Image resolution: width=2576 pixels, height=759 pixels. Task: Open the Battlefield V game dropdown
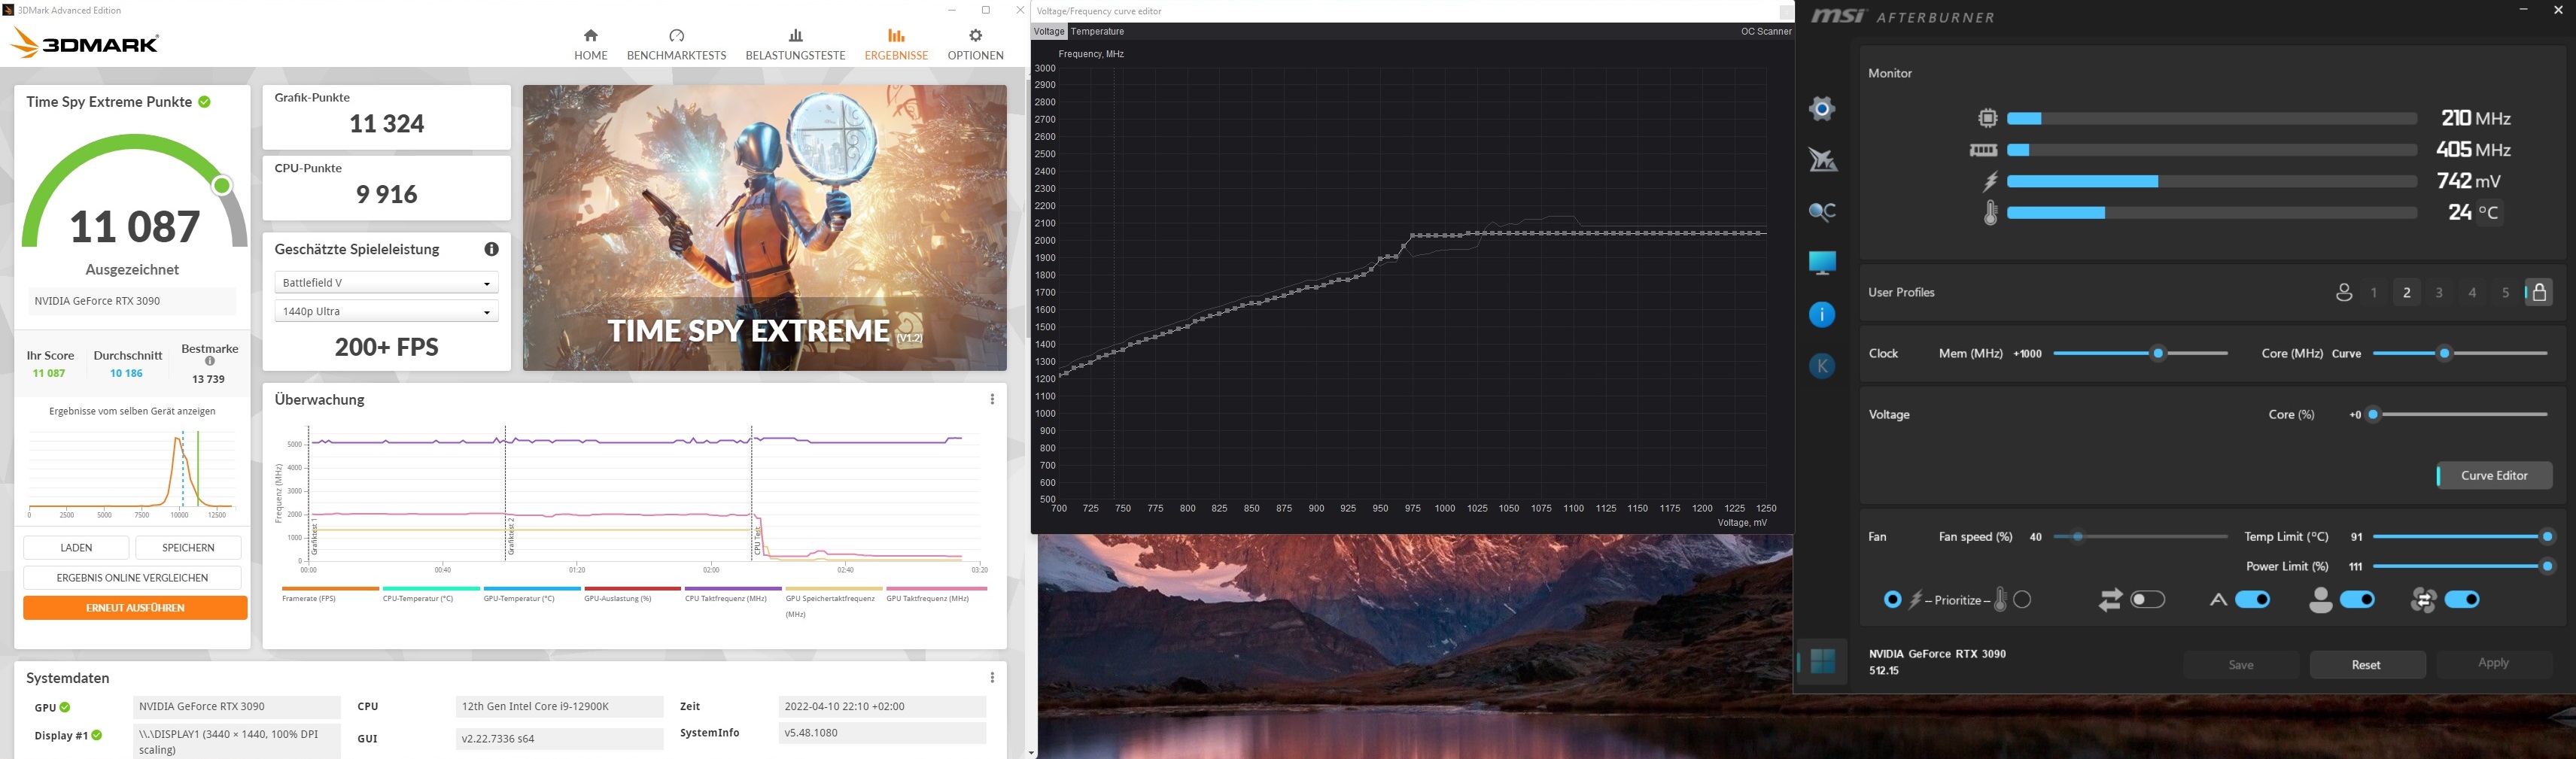coord(386,283)
